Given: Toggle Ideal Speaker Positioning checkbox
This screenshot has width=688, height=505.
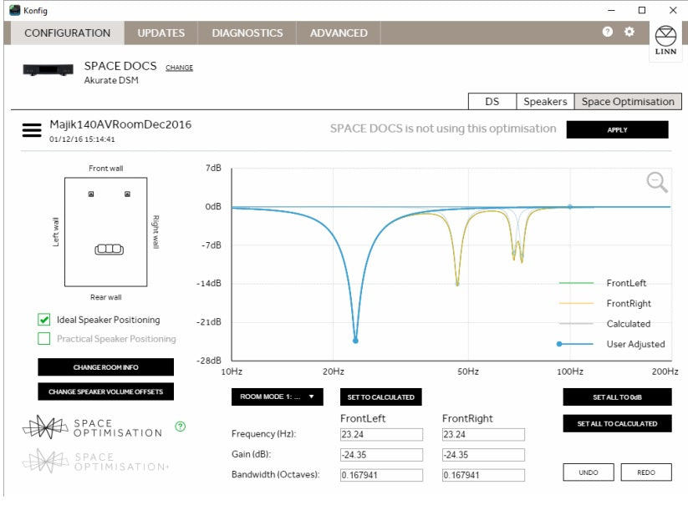Looking at the screenshot, I should click(44, 320).
